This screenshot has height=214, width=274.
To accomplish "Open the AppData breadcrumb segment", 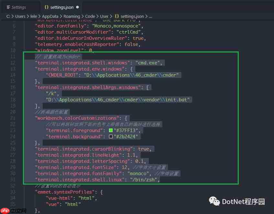I will point(50,17).
